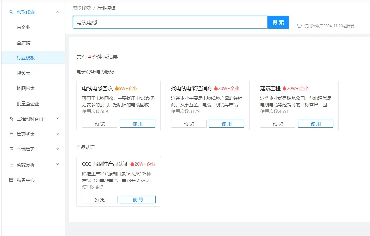Click the blue 搜索 button
Viewport: 370px width, 236px height.
278,22
